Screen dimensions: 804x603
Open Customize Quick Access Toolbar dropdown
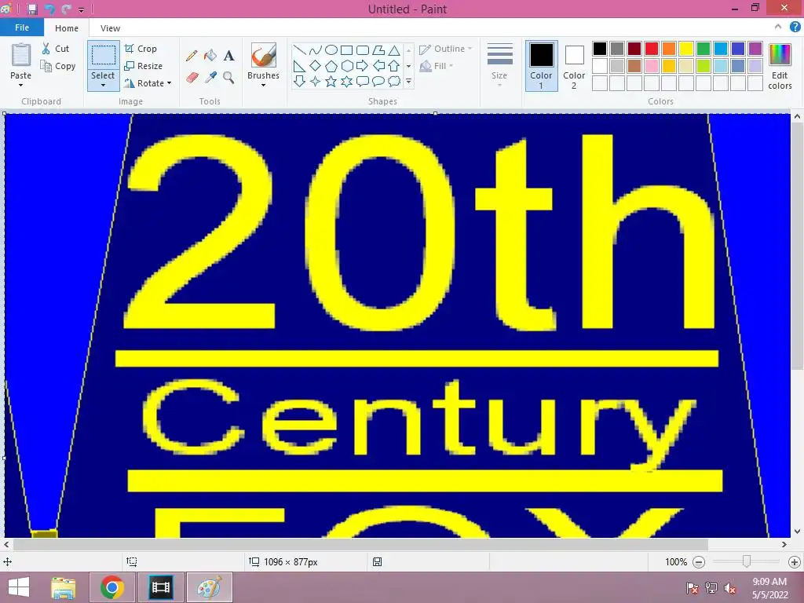[81, 9]
